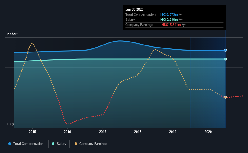Toggle the Total Compensation legend button

coord(26,144)
